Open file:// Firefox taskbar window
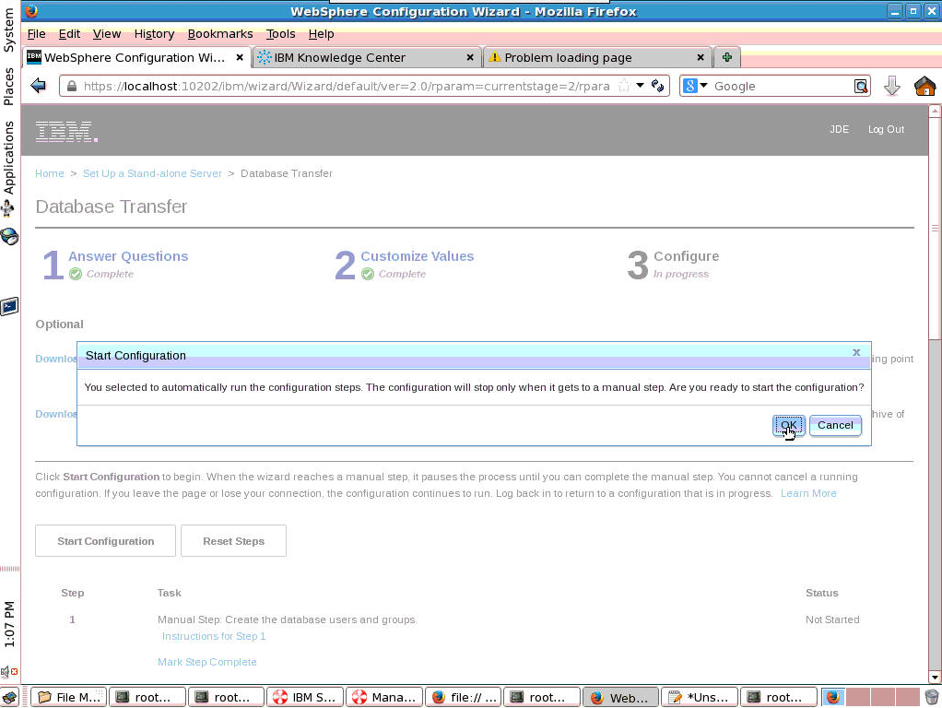 (464, 697)
